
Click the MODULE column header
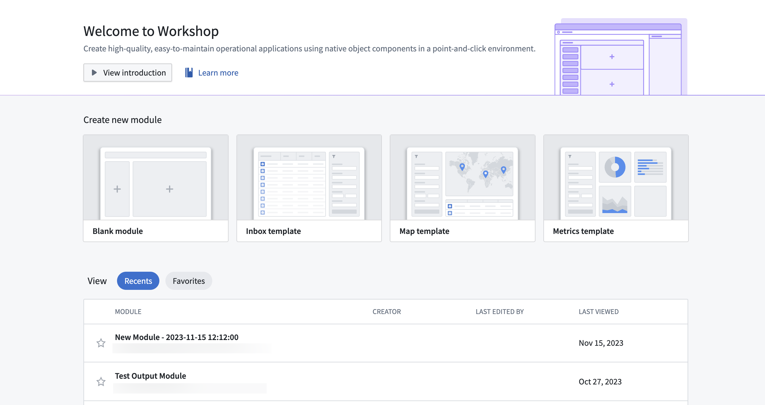(x=128, y=312)
